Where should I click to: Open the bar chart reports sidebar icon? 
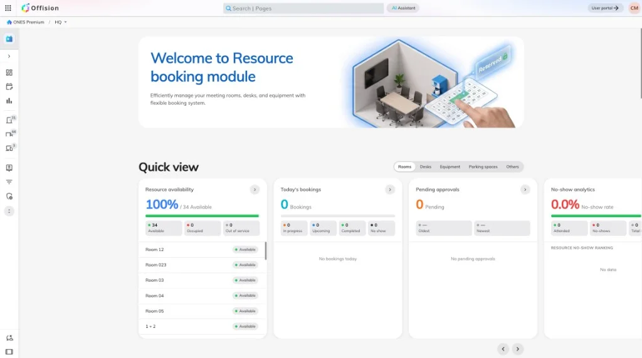pos(9,101)
